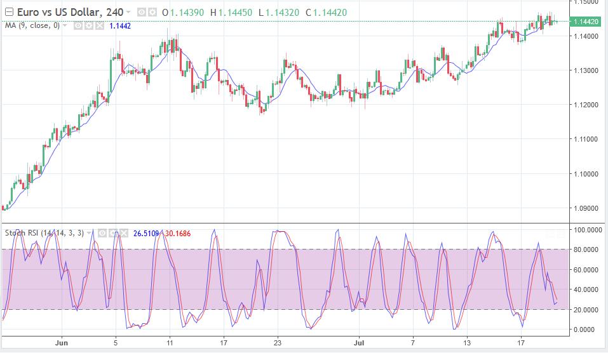Expand the MA (9, close, 0) dropdown arrow

pos(65,25)
